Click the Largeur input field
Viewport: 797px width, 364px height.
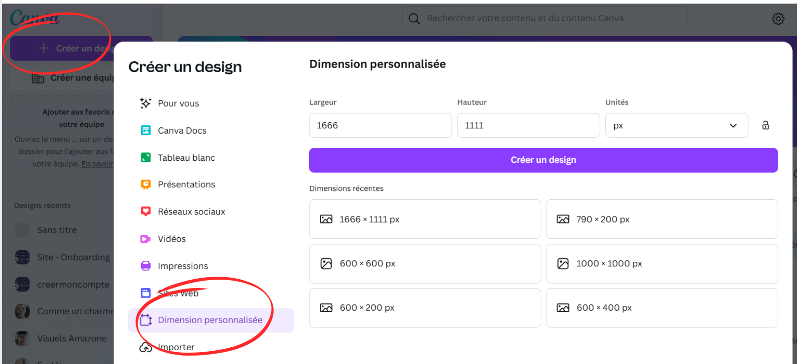tap(380, 125)
